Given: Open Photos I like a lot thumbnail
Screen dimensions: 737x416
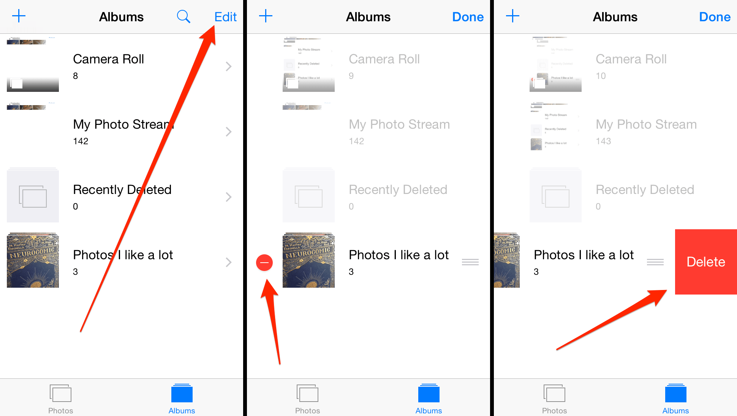Looking at the screenshot, I should click(35, 262).
